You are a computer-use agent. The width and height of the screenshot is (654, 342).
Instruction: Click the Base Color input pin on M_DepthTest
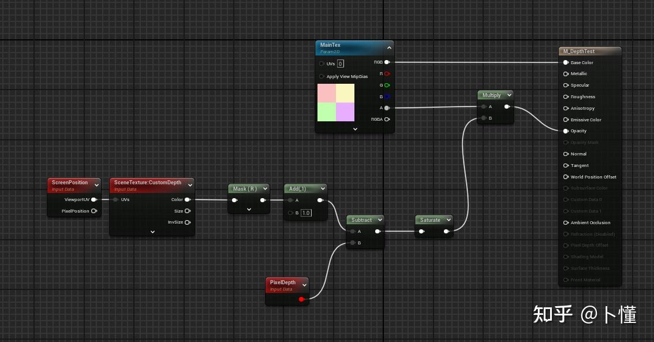point(565,62)
